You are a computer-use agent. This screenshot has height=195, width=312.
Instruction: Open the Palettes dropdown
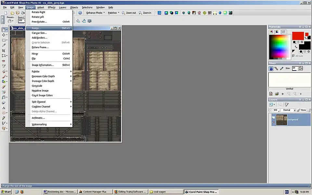pos(113,13)
